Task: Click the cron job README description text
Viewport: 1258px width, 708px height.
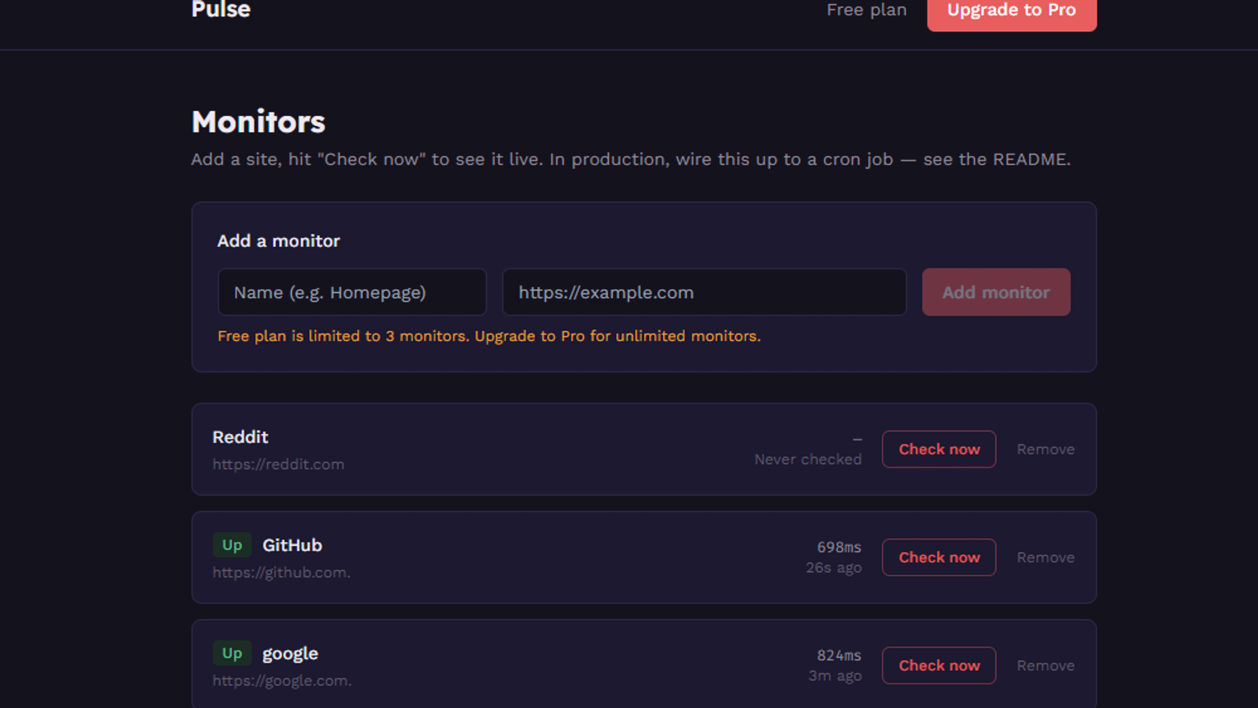Action: point(631,159)
